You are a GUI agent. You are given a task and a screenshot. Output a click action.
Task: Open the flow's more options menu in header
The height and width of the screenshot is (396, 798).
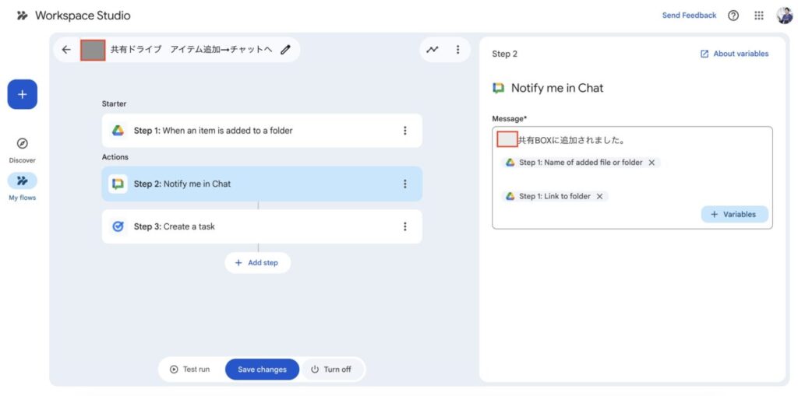tap(457, 50)
